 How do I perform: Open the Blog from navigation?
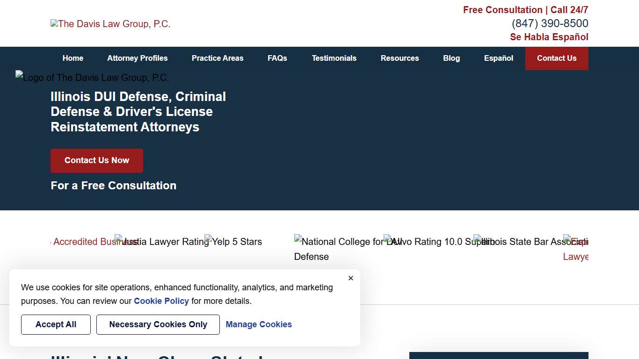pyautogui.click(x=451, y=58)
